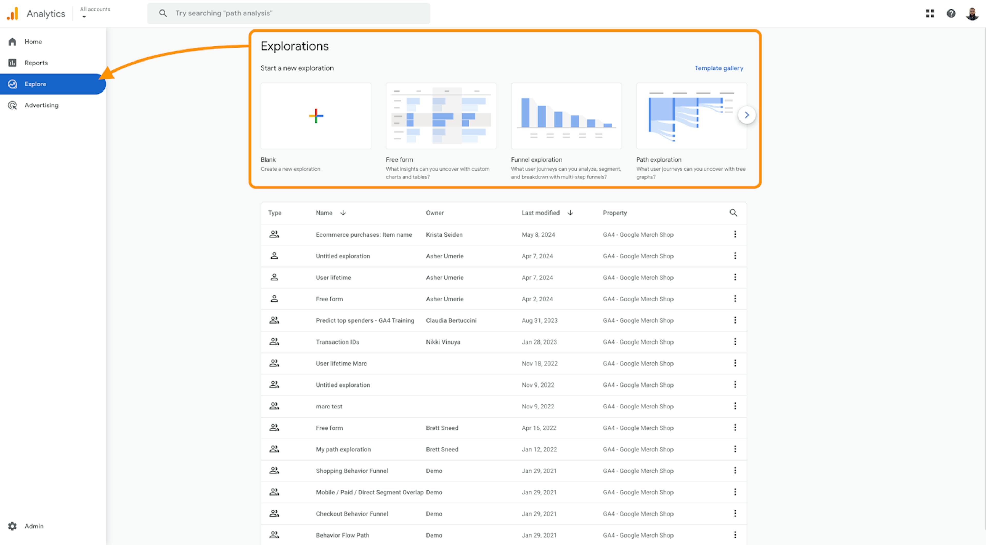Open the Google apps grid icon

[930, 14]
